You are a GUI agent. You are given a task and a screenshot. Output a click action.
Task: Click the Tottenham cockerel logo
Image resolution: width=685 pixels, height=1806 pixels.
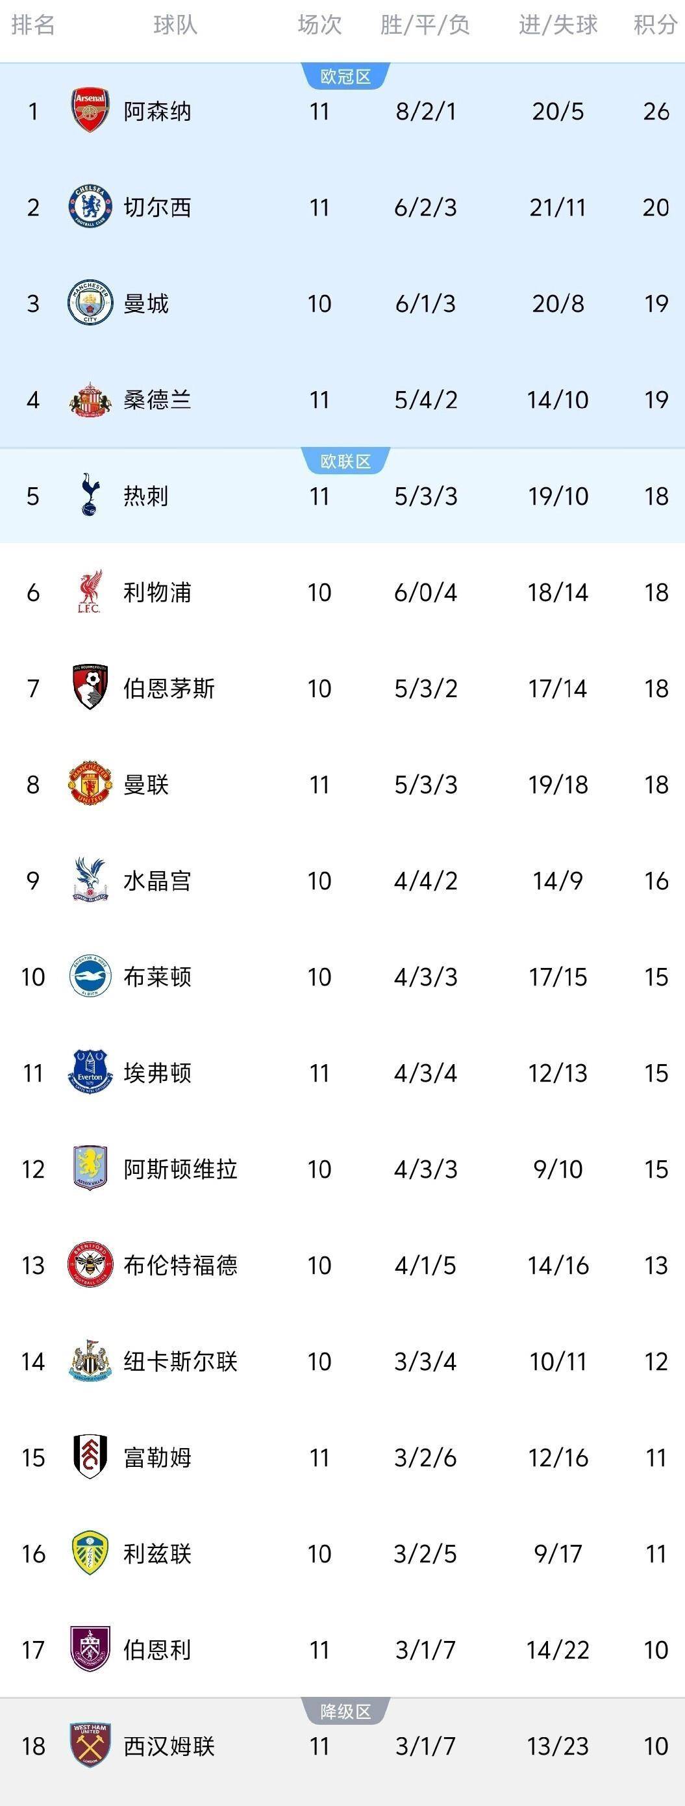click(90, 495)
